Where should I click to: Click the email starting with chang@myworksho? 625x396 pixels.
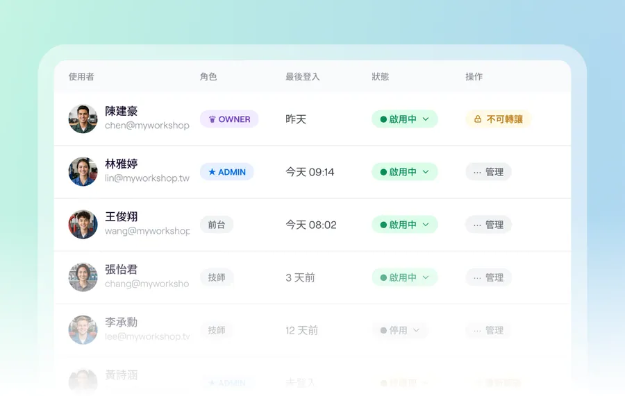(x=147, y=284)
